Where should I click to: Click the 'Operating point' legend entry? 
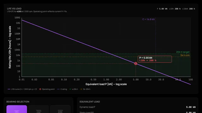click(x=47, y=89)
